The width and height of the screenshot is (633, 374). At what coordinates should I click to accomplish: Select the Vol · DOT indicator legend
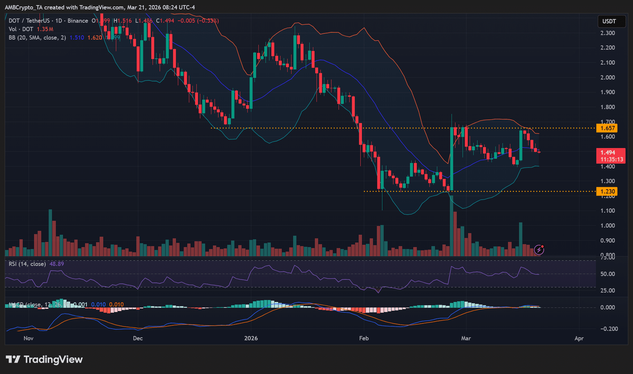[21, 29]
